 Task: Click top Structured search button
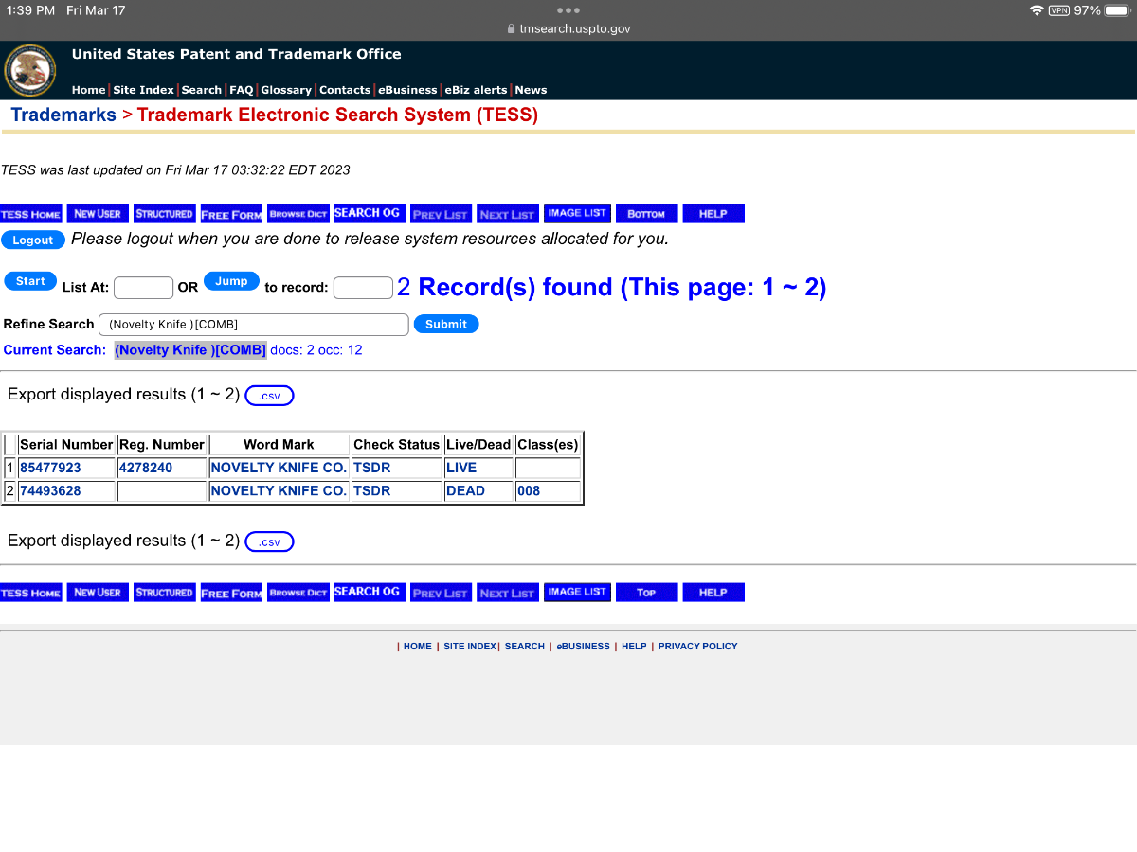(x=165, y=214)
